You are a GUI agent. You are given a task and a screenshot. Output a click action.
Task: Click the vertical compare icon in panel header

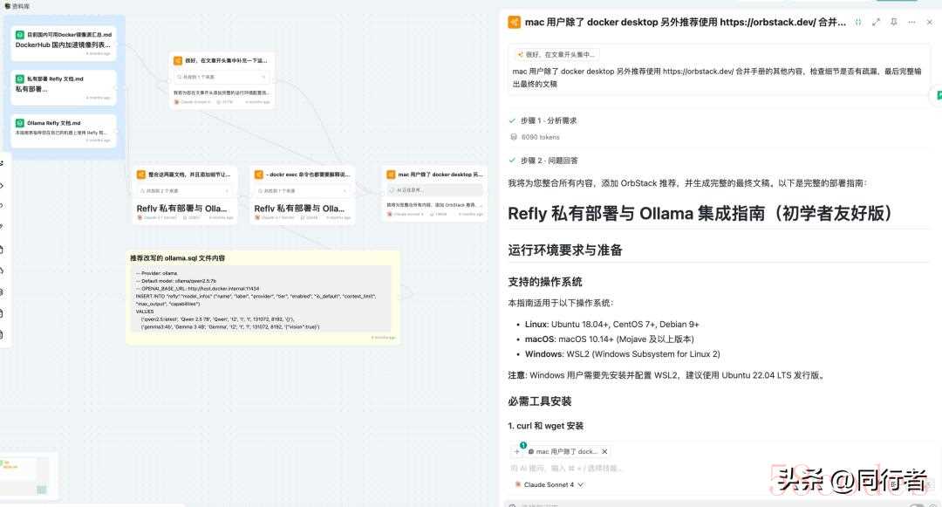pyautogui.click(x=858, y=22)
